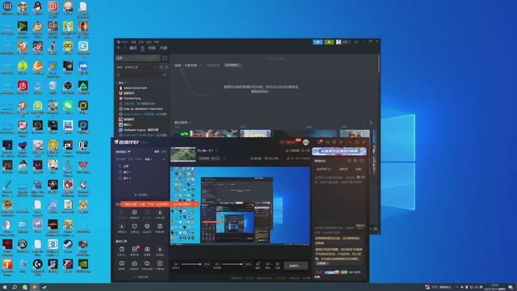Click the speaker volume icon in streaming app
The width and height of the screenshot is (517, 291).
pos(217,264)
